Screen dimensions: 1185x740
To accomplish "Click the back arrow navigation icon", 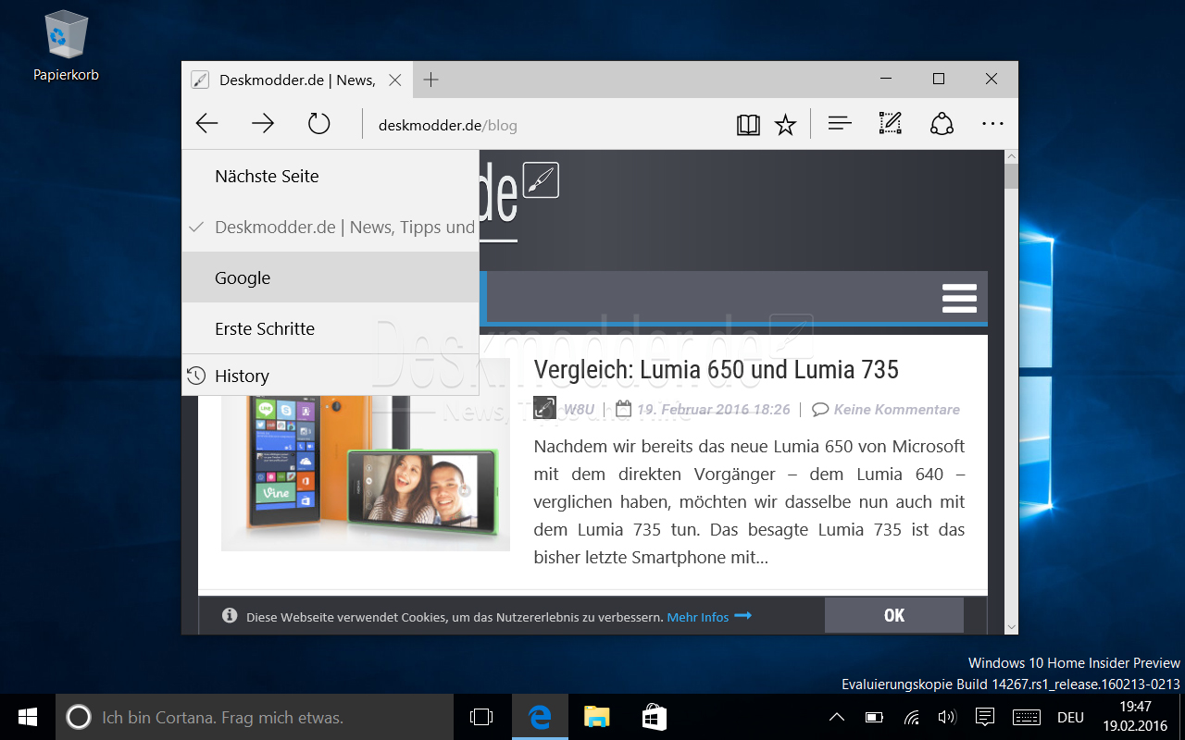I will coord(207,124).
